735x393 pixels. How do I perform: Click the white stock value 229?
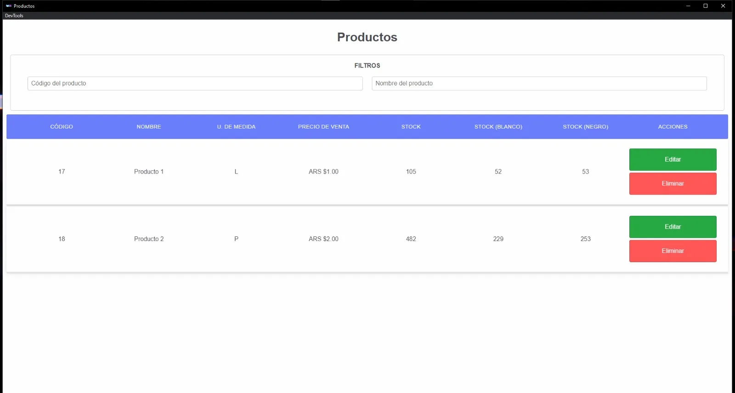pyautogui.click(x=498, y=239)
